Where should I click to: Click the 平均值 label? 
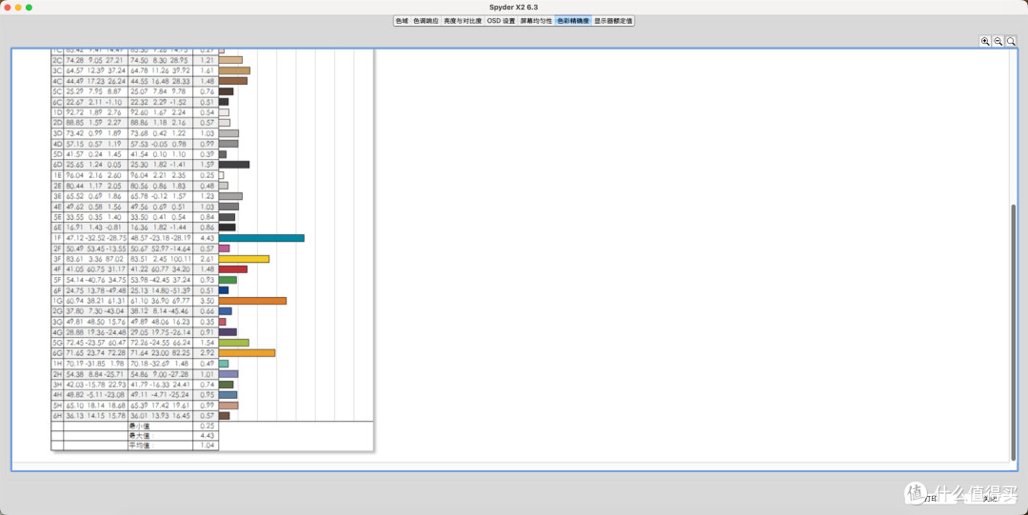(x=139, y=446)
